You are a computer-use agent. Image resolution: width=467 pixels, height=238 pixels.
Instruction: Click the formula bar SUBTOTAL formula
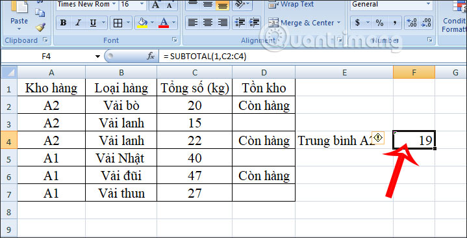coord(205,57)
